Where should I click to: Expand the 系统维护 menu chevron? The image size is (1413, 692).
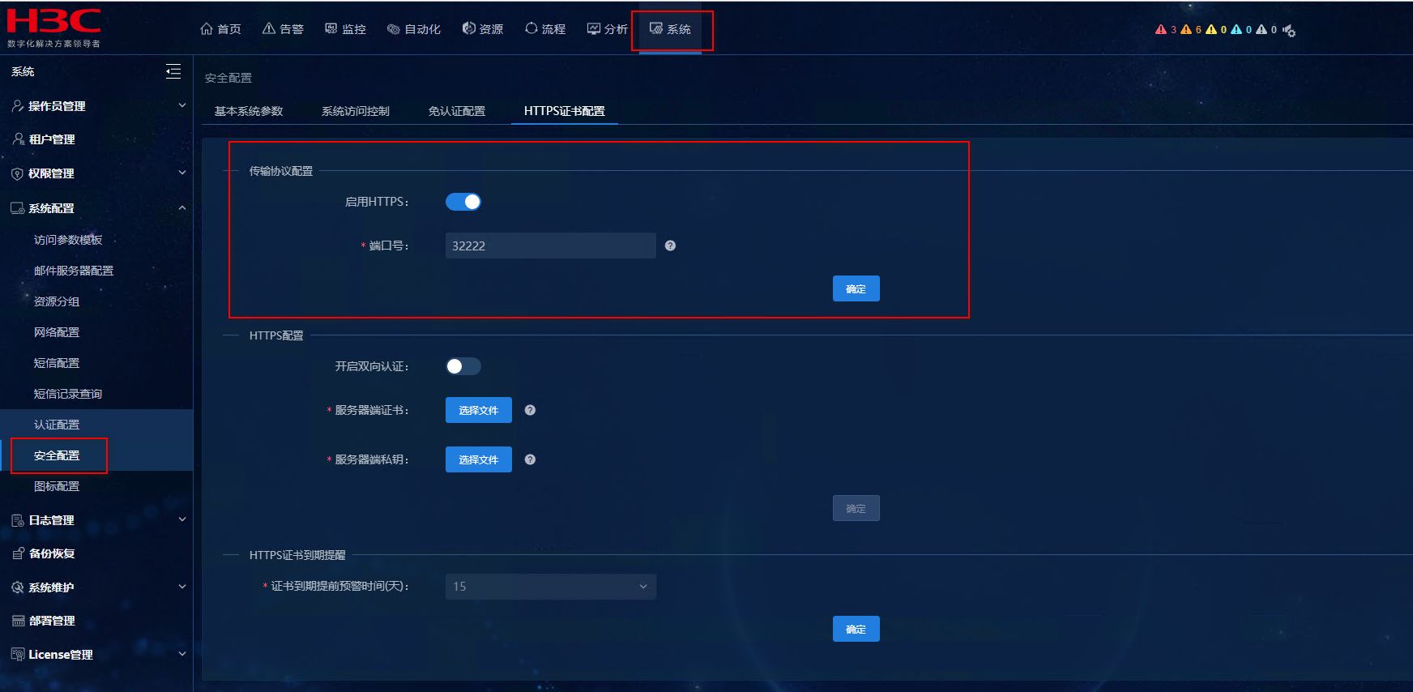[x=182, y=587]
